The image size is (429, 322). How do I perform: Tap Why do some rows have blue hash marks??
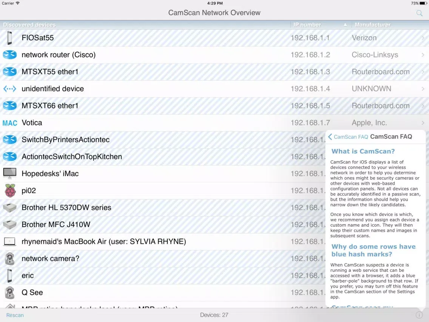click(x=373, y=251)
